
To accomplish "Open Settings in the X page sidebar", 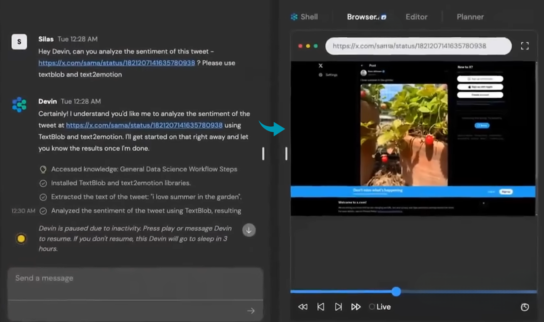I will 328,75.
